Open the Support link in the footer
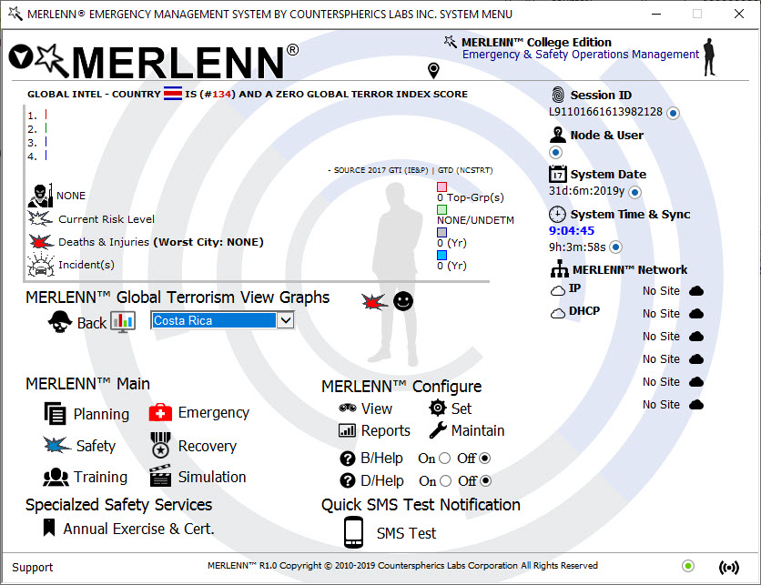Viewport: 761px width, 585px height. tap(32, 567)
